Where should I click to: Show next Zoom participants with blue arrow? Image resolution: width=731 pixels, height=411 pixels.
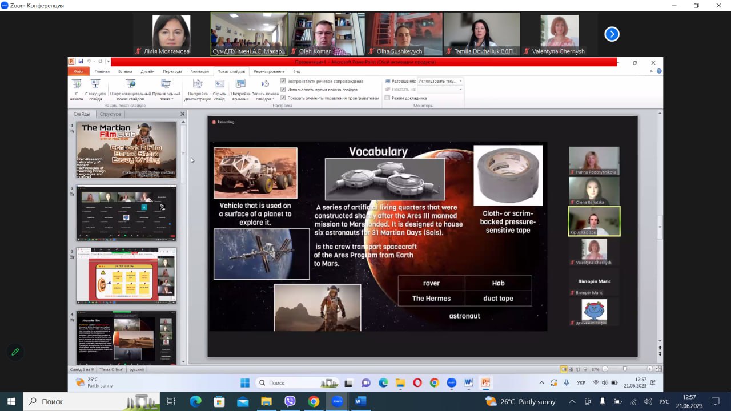612,34
